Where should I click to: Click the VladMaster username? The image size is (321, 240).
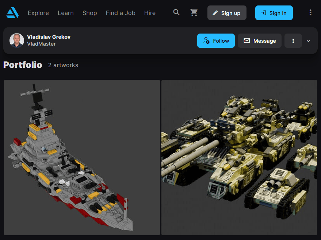(x=41, y=44)
